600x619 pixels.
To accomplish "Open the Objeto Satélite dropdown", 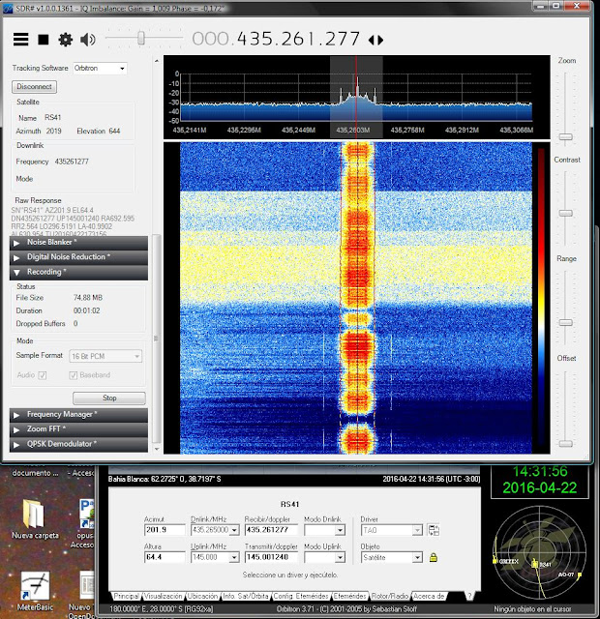I will coord(418,558).
